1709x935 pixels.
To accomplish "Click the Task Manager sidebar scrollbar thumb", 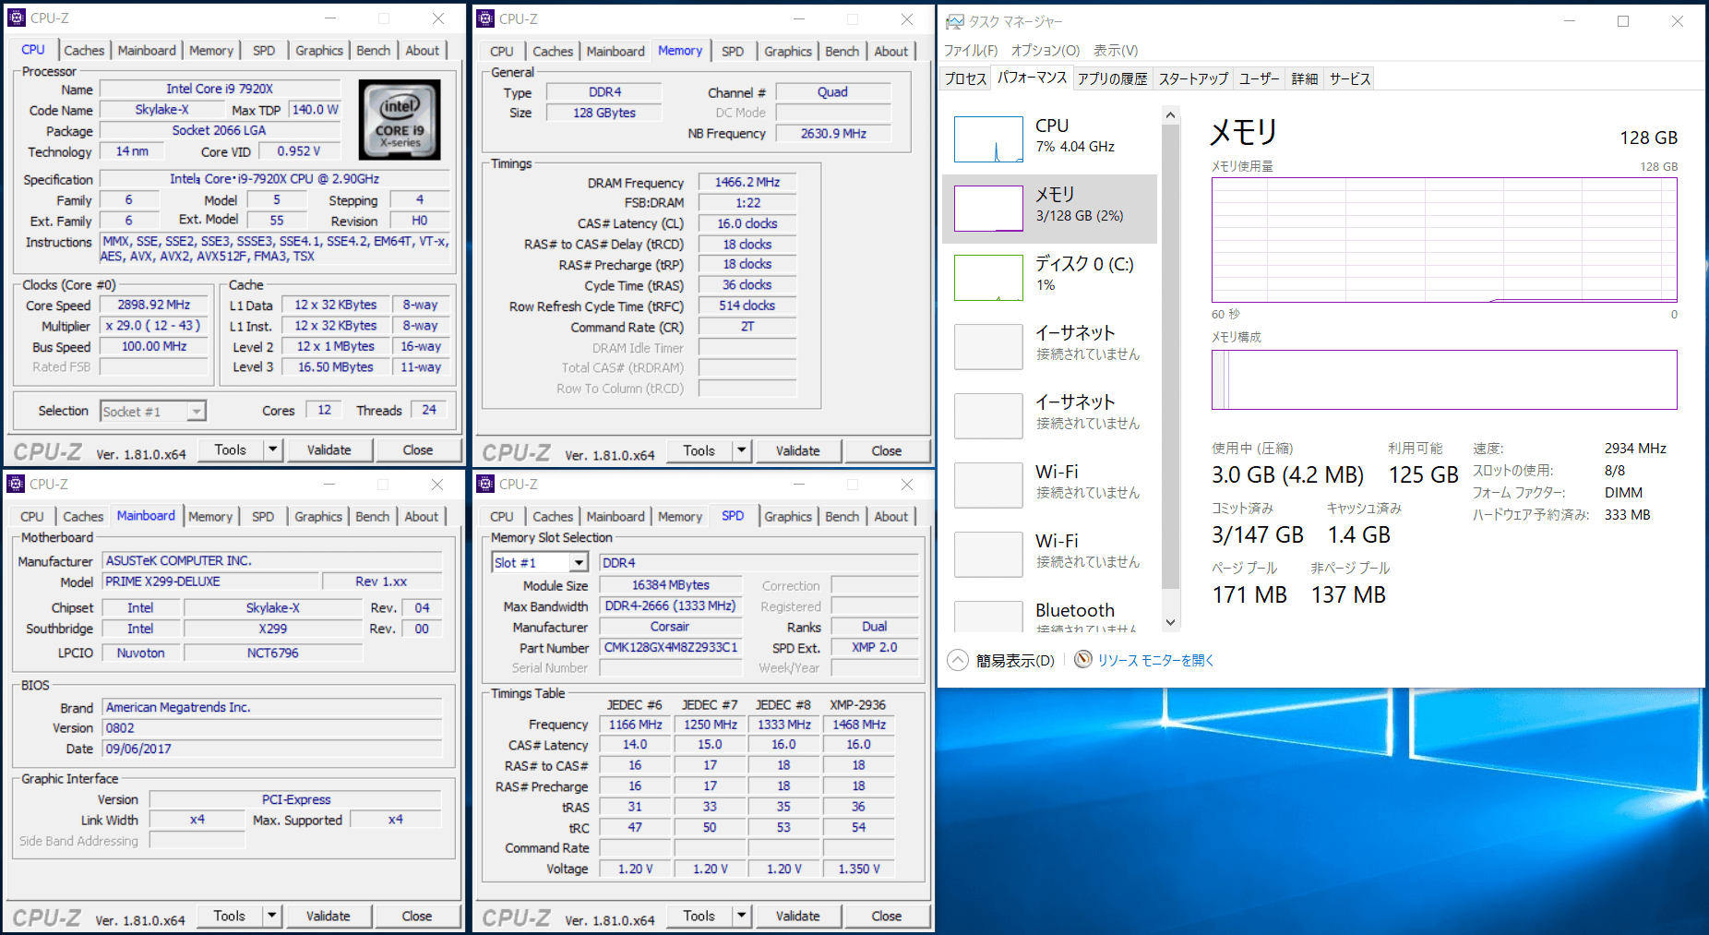I will click(x=1170, y=356).
